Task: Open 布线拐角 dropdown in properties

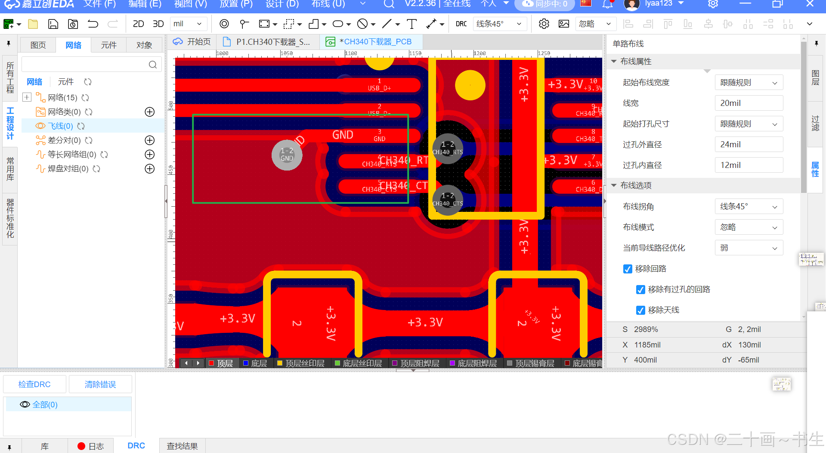Action: coord(749,207)
